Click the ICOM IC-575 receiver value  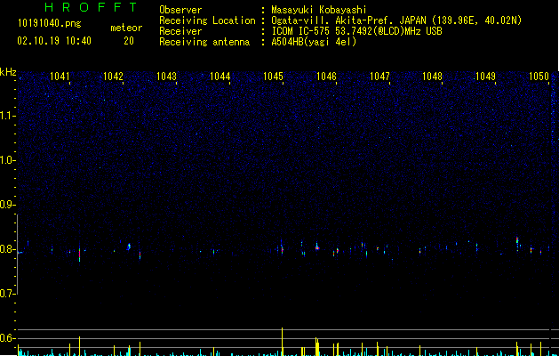(356, 31)
